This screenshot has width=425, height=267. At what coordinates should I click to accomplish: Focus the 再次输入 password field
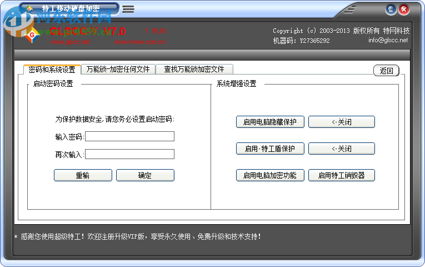tap(129, 154)
